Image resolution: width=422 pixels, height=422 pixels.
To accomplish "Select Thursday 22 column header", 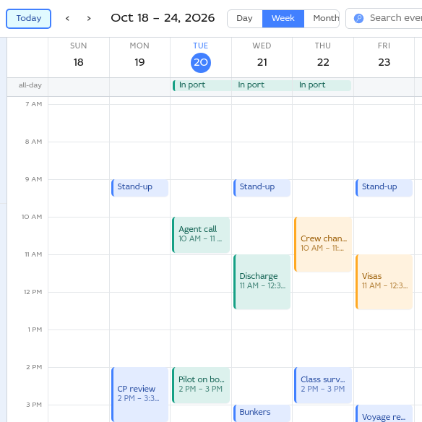I will pyautogui.click(x=323, y=57).
